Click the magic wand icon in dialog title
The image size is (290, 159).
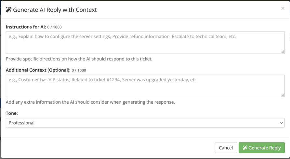coord(9,10)
